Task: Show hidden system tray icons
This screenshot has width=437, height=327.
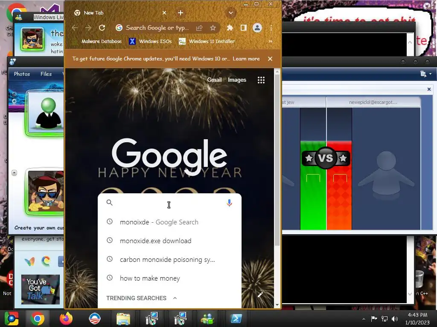Action: (x=364, y=319)
